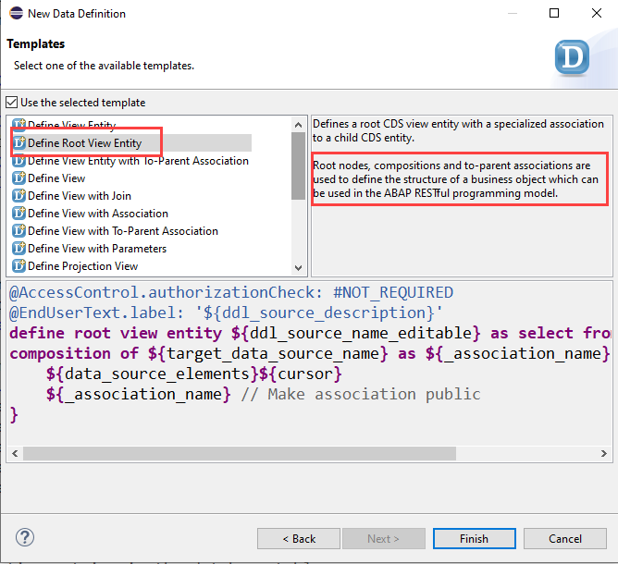Click the template list scroll down arrow
This screenshot has height=564, width=618.
click(298, 268)
